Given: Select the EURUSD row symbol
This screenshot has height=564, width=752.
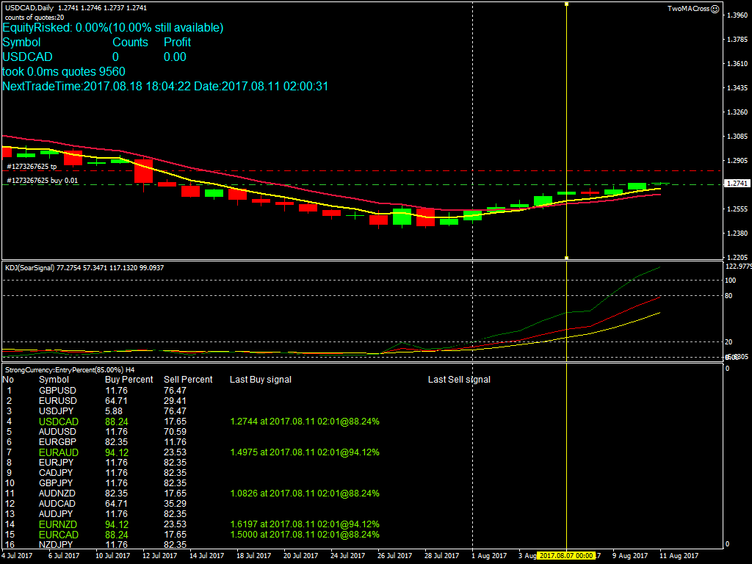Looking at the screenshot, I should (57, 400).
